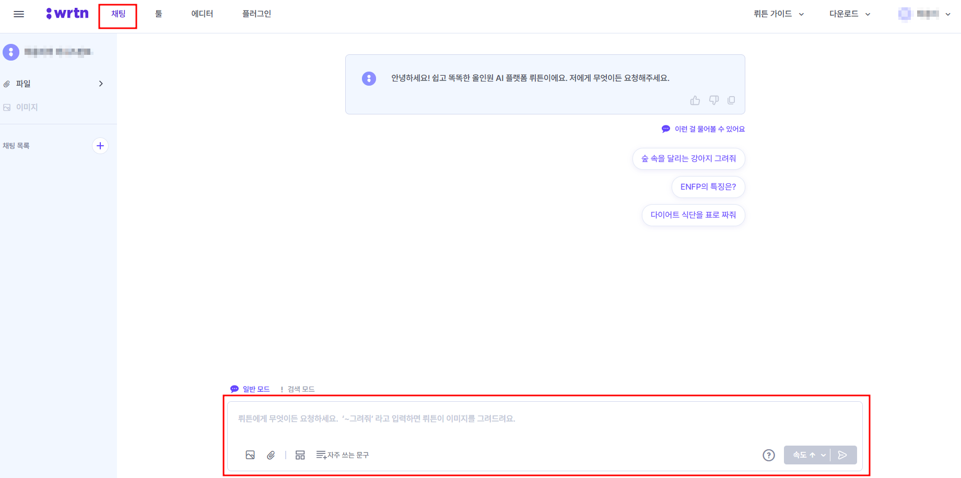Click the 'ENFP의 특징은?' suggestion chip

click(x=708, y=186)
